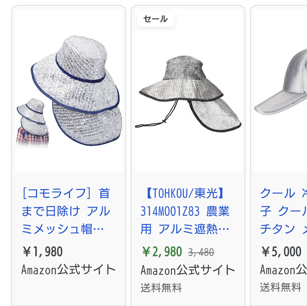Viewport: 307px width, 306px height.
Task: Click the green ¥2,980 sale price
Action: click(162, 252)
